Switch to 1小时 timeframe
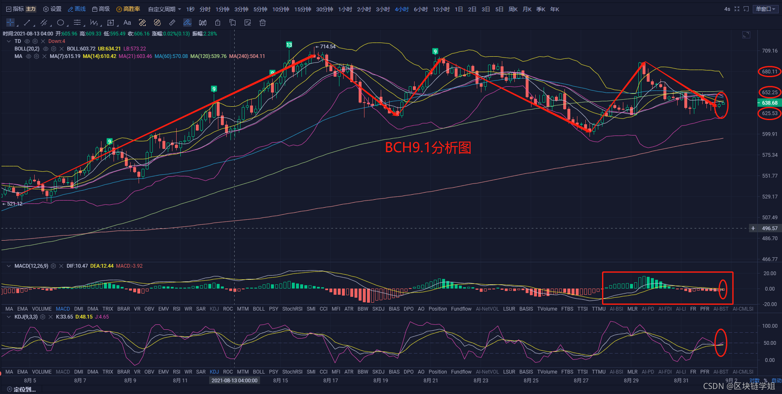The height and width of the screenshot is (394, 782). 345,9
